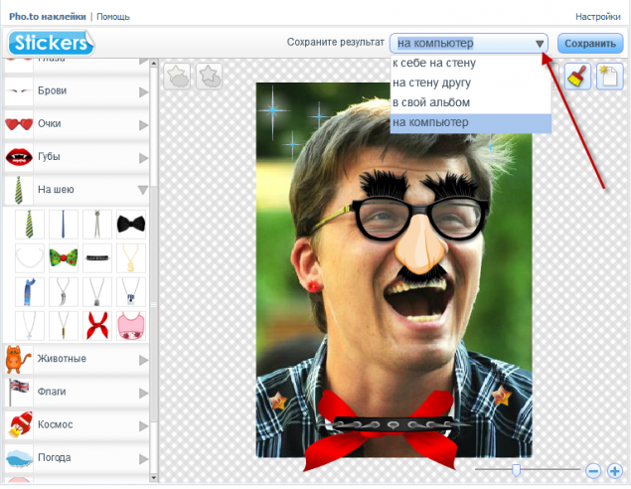Choose the bolo tie sticker
Screen dimensions: 631x489
pyautogui.click(x=97, y=224)
